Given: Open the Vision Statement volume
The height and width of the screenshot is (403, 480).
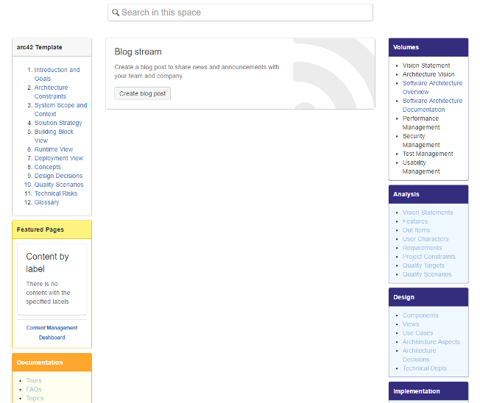Looking at the screenshot, I should pos(426,65).
